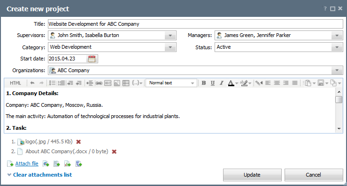Screen dimensions: 347x186
Task: Insert a hyperlink using chain icon
Action: tap(99, 83)
